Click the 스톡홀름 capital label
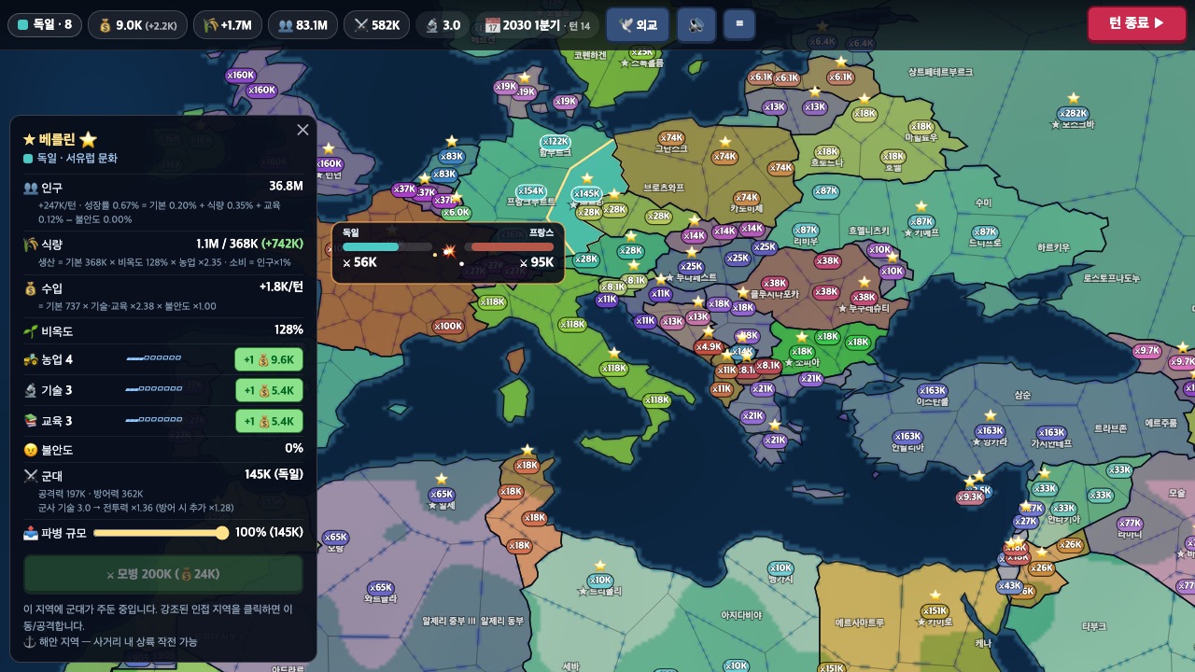Screen dimensions: 1195x672 (x=642, y=63)
